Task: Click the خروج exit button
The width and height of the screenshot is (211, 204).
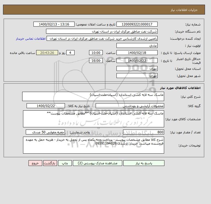Action: point(35,163)
